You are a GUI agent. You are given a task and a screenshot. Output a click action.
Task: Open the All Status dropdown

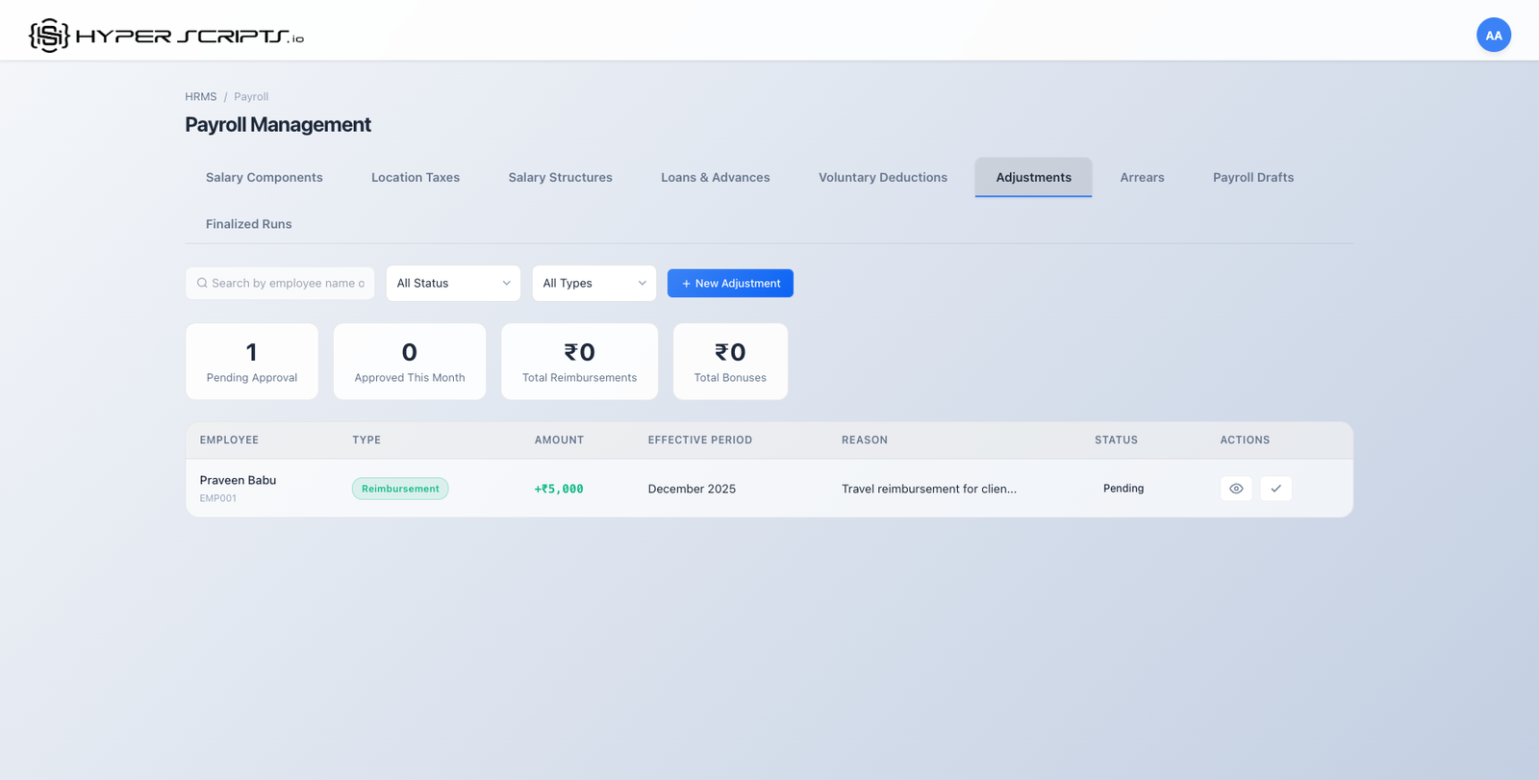click(453, 284)
